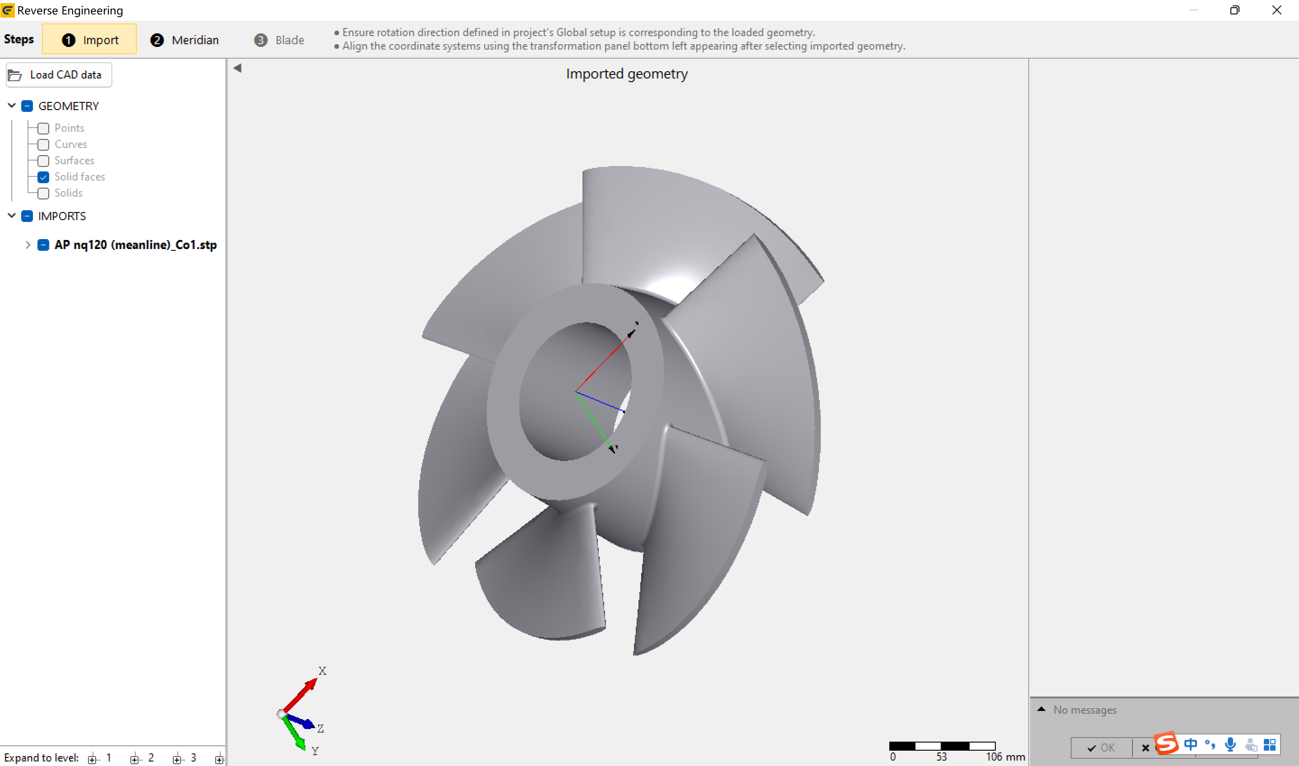
Task: Click the Sogou input method logo icon
Action: pos(1166,744)
